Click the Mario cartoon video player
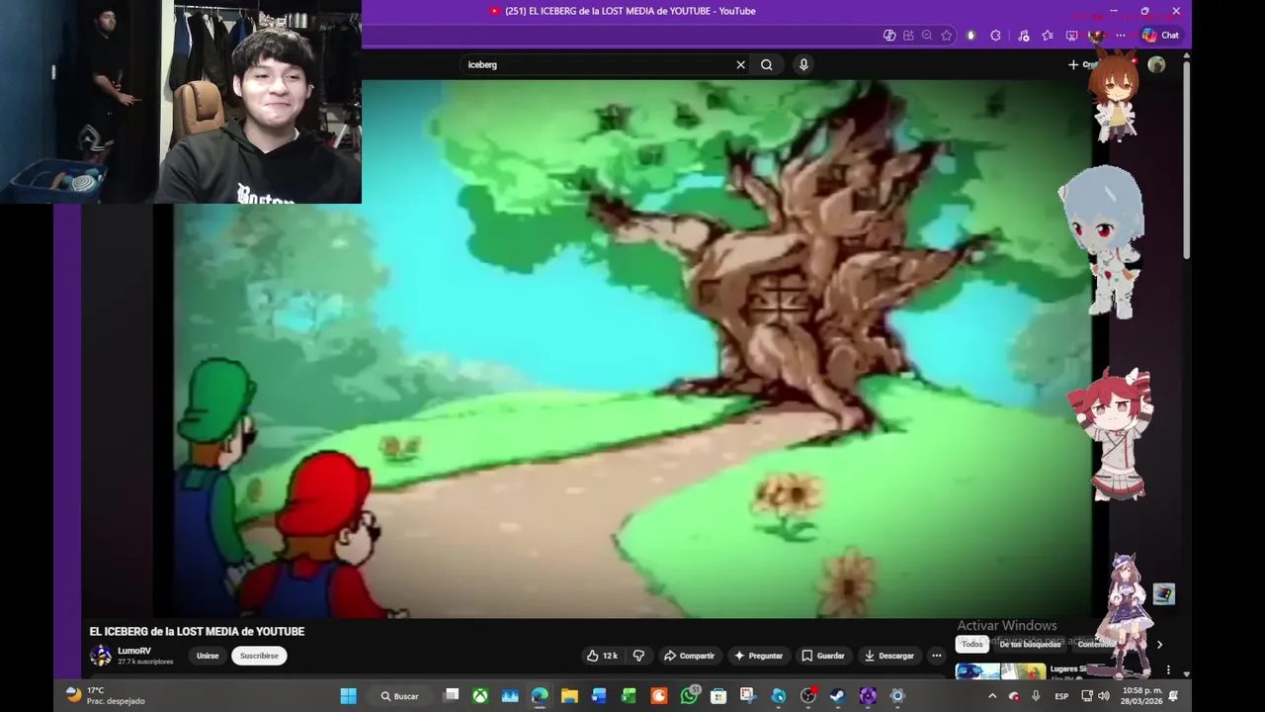The image size is (1265, 712). (x=632, y=348)
